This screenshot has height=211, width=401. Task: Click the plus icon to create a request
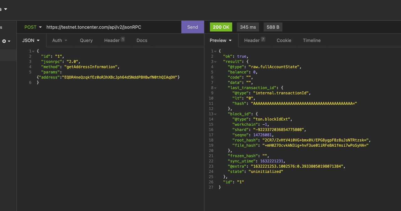click(x=4, y=41)
